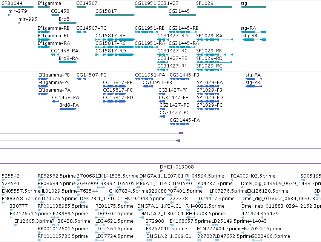Click EST FGA009H03.5prime label
321x242 pixels.
pyautogui.click(x=253, y=176)
